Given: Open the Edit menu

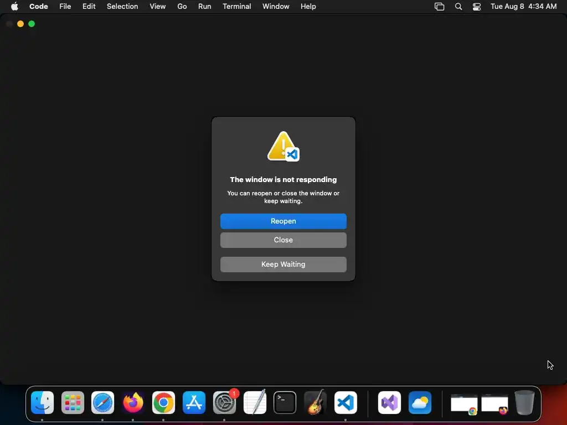Looking at the screenshot, I should click(89, 7).
